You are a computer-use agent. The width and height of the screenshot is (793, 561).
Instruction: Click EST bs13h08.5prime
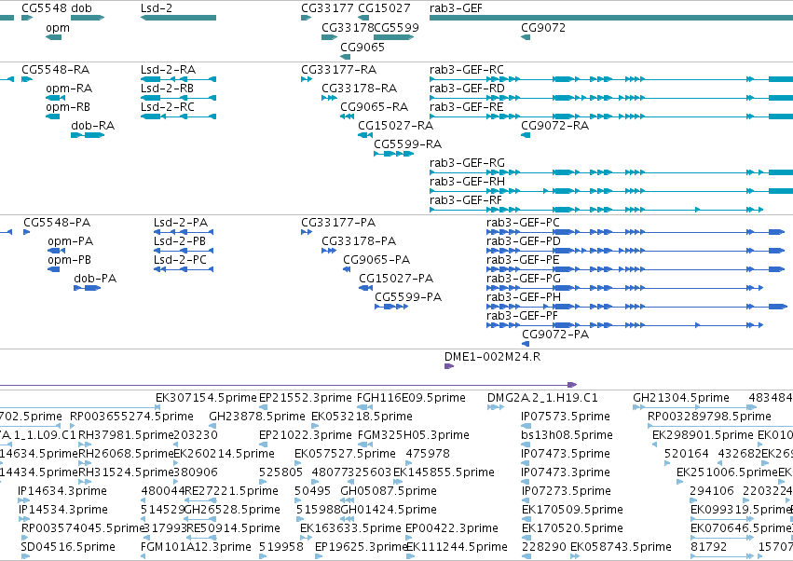(567, 435)
